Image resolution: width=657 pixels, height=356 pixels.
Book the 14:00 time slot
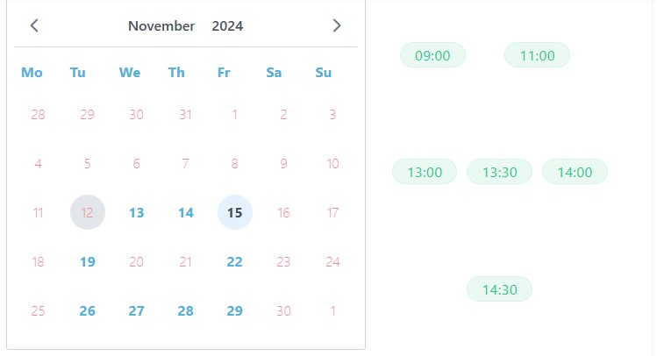pos(575,172)
